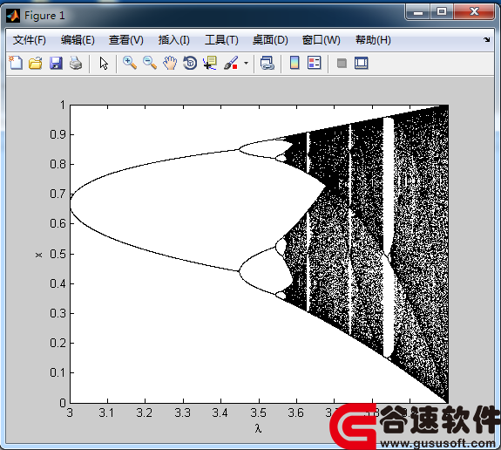Image resolution: width=501 pixels, height=450 pixels.
Task: Close the Figure 1 window
Action: click(x=474, y=12)
